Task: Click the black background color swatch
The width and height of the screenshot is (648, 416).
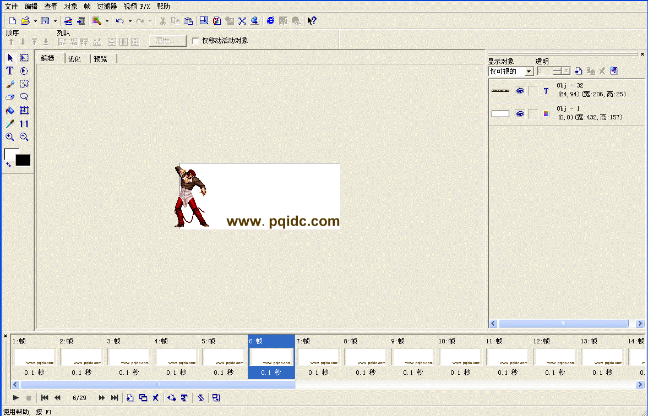Action: tap(24, 160)
